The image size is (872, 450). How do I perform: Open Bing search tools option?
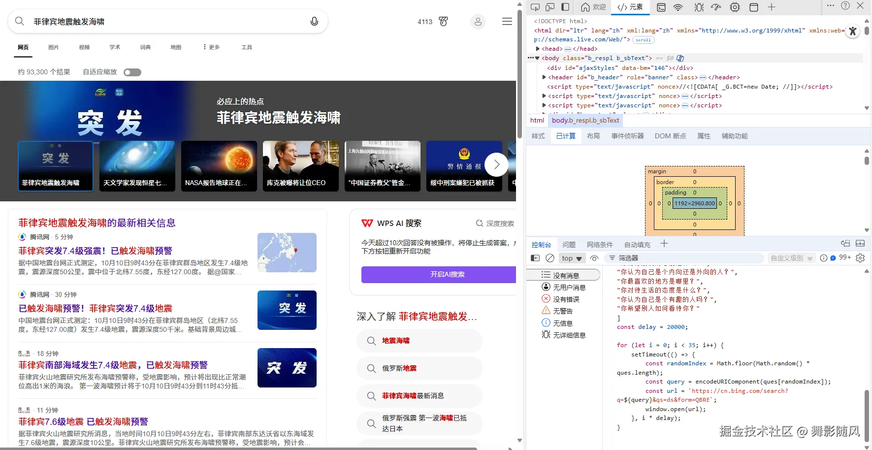point(247,47)
